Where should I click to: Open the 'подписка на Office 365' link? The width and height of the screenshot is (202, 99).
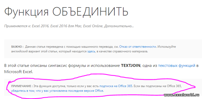pos(116,86)
